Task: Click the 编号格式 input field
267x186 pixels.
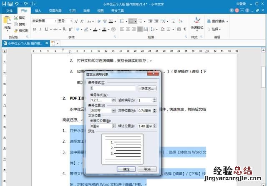Action: click(x=113, y=88)
